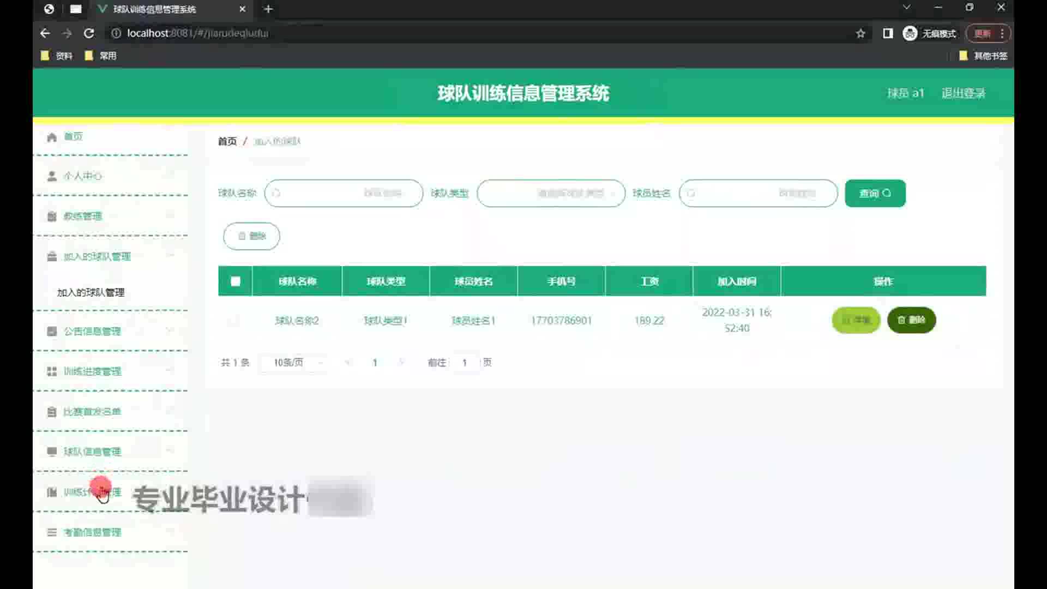Click the list icon for 考勤信息管理
1047x589 pixels.
pyautogui.click(x=52, y=532)
